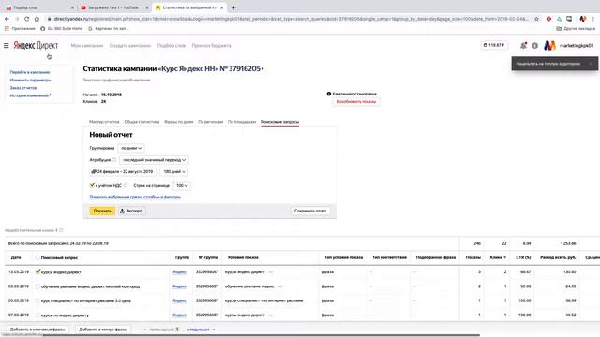Open the Google Drive extension icon
Screen dimensions: 600x337
pos(559,19)
